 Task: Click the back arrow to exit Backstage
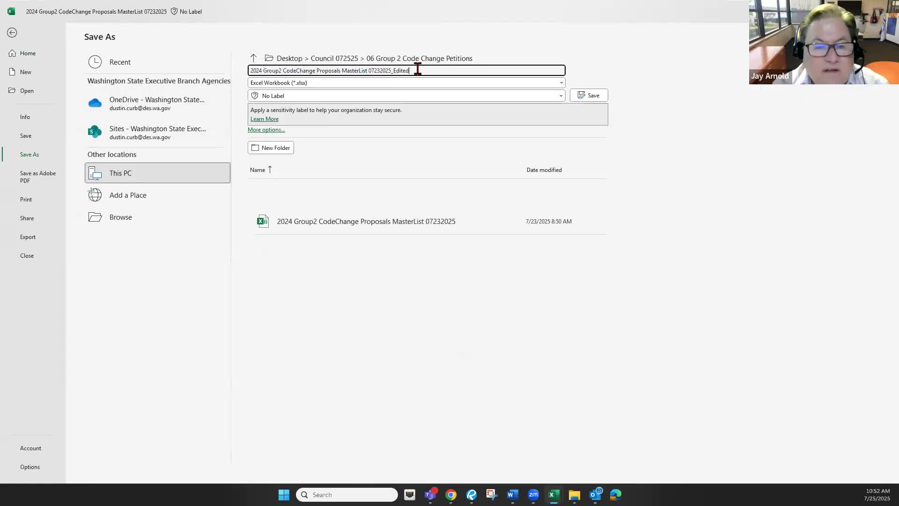(x=12, y=32)
